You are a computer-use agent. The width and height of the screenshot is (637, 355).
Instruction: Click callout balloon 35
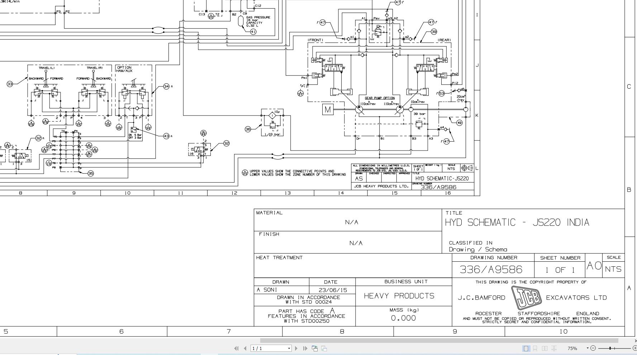click(x=90, y=173)
